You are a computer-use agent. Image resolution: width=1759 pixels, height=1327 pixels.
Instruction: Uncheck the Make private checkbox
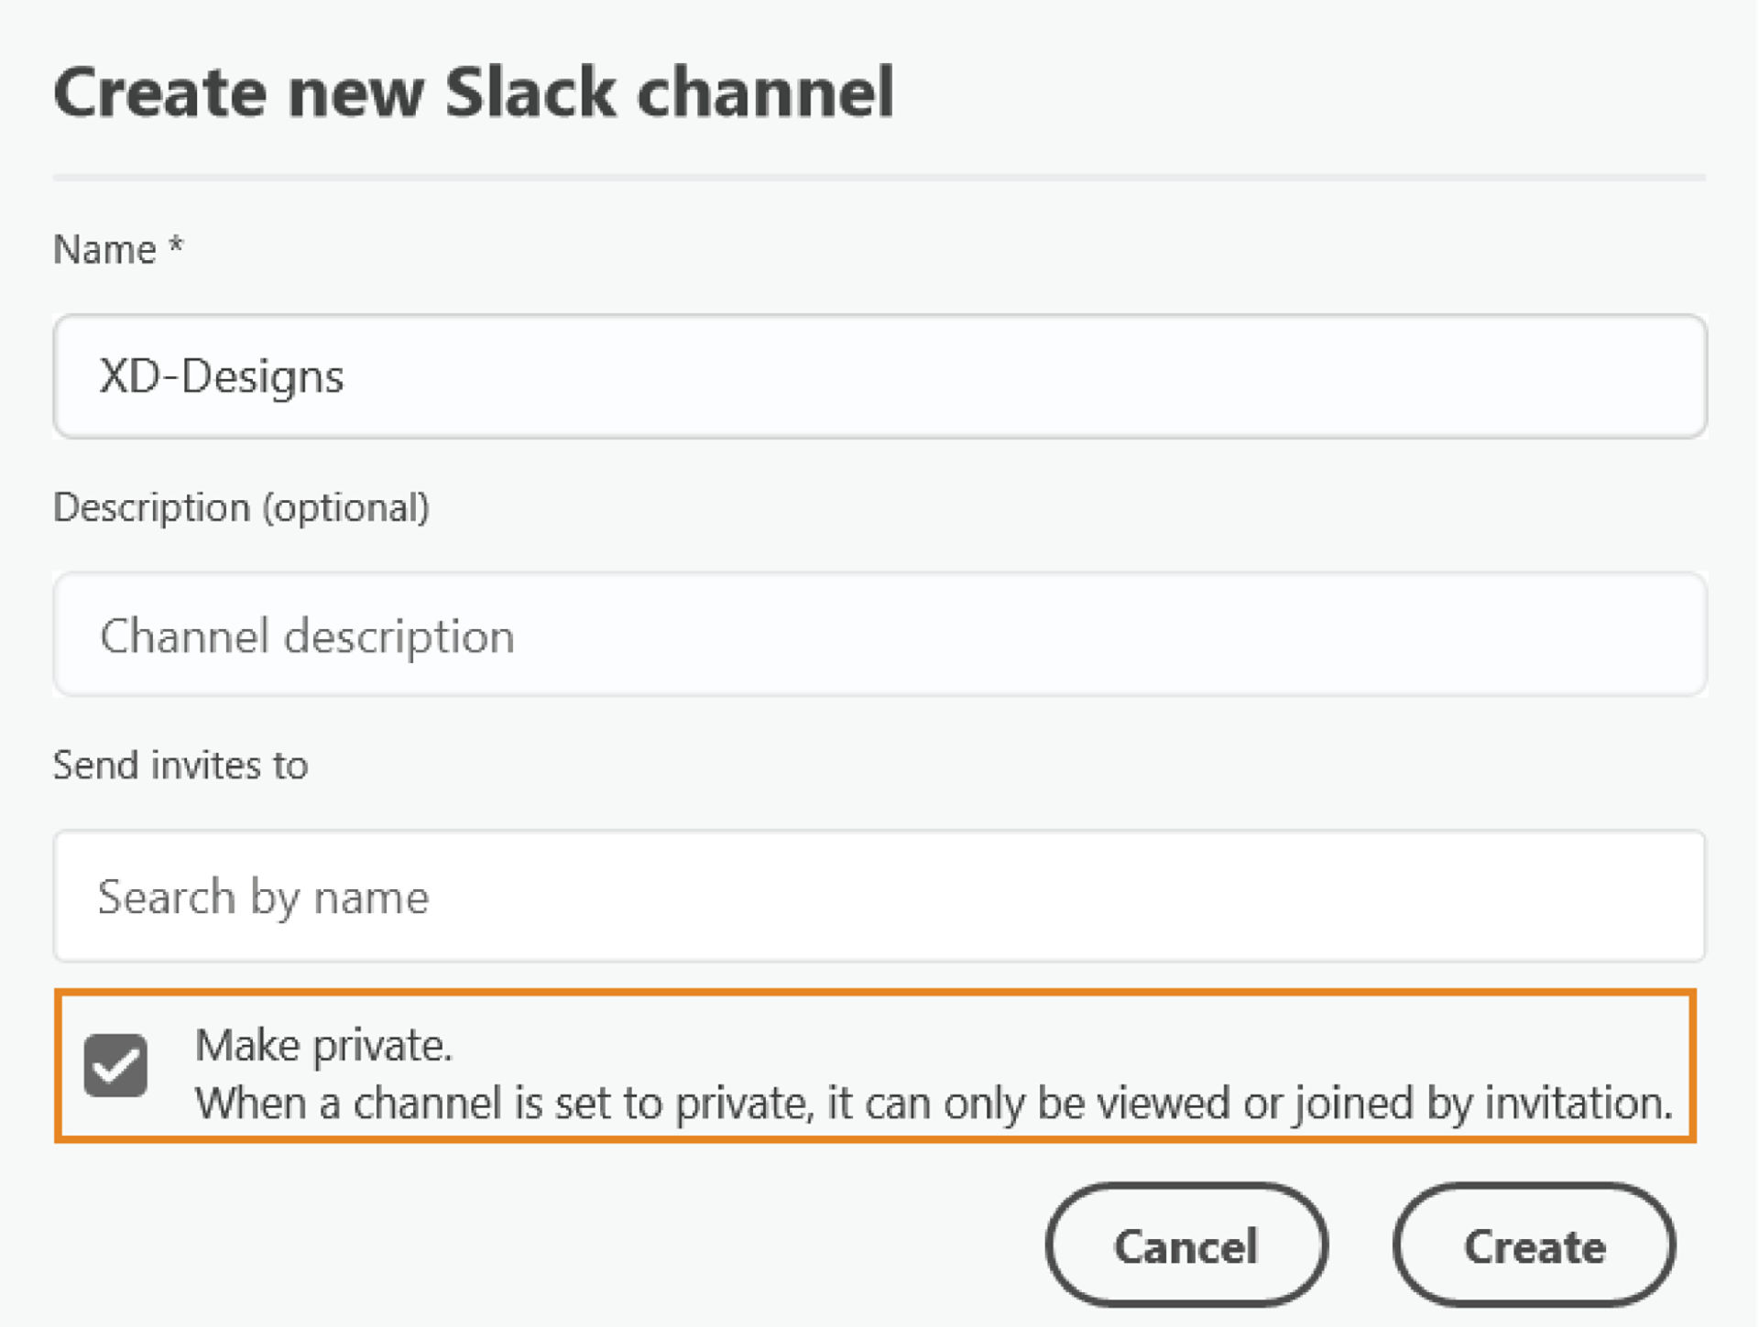115,1065
